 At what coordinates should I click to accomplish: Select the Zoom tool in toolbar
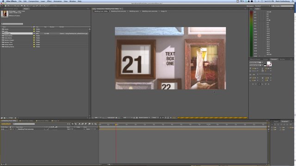point(8,6)
